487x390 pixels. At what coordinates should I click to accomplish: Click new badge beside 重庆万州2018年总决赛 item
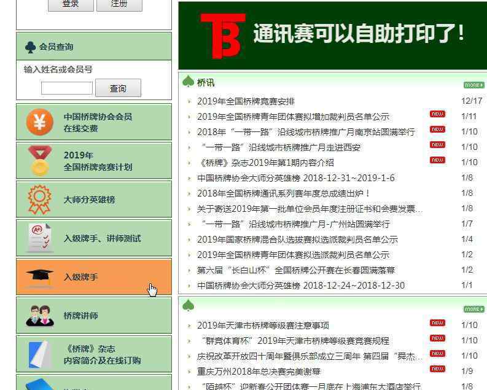438,369
